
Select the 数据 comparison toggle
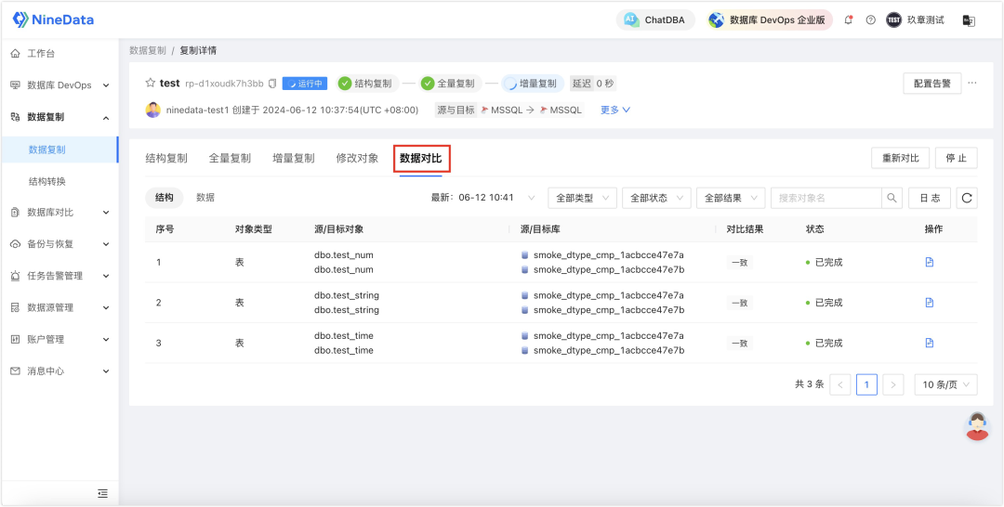click(x=205, y=198)
